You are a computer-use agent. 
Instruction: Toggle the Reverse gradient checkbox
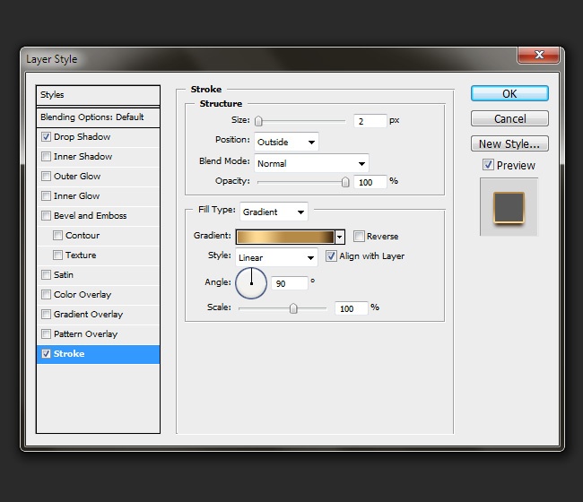coord(359,236)
